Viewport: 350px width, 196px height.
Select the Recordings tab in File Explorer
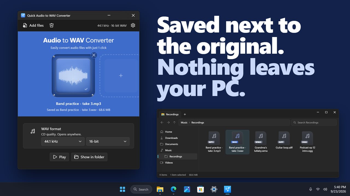click(170, 114)
